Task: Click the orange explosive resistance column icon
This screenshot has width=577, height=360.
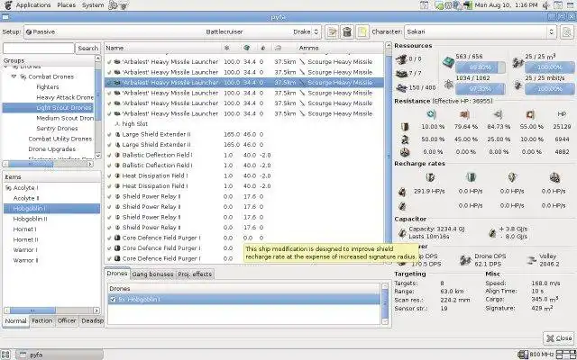Action: (530, 114)
